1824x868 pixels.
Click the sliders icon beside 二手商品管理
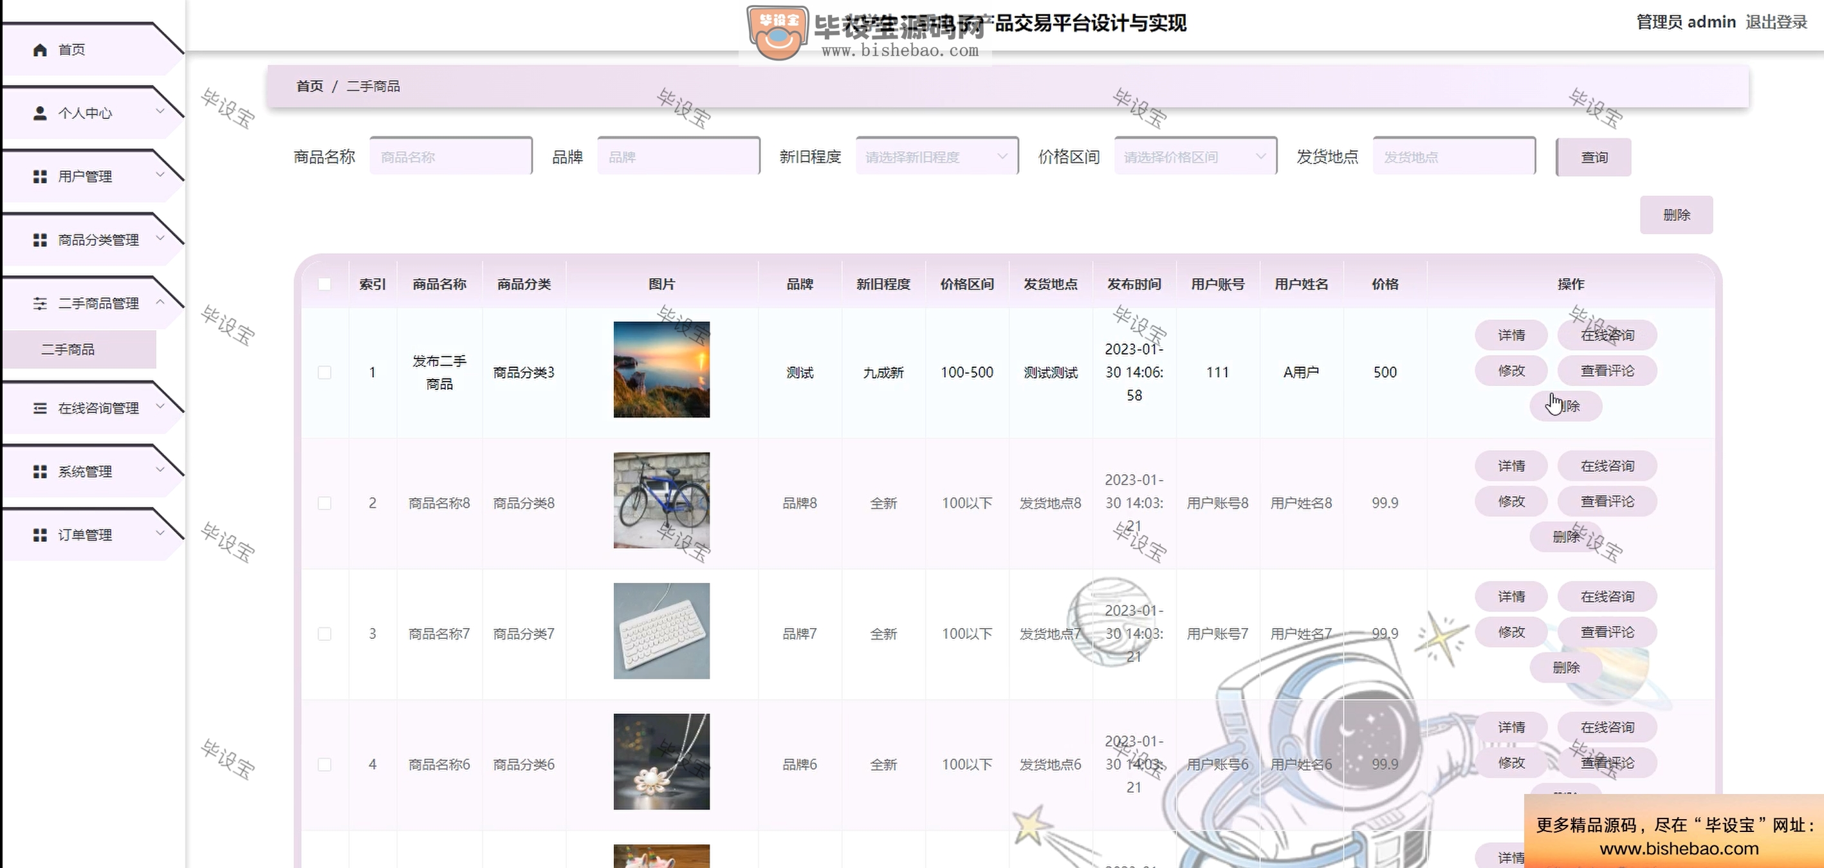(x=41, y=303)
